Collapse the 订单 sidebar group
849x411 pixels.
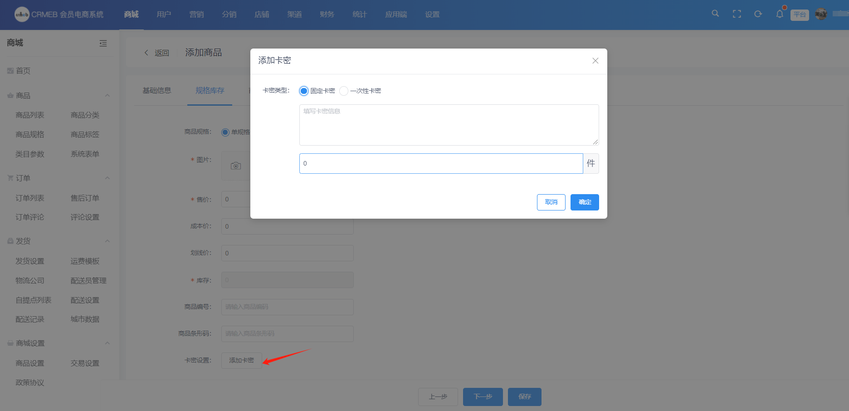(x=107, y=178)
